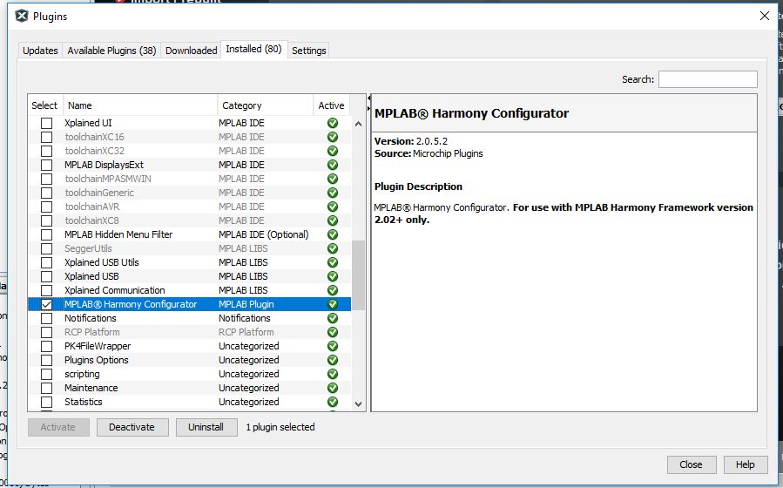Click the Activate button
Image resolution: width=783 pixels, height=488 pixels.
point(58,427)
